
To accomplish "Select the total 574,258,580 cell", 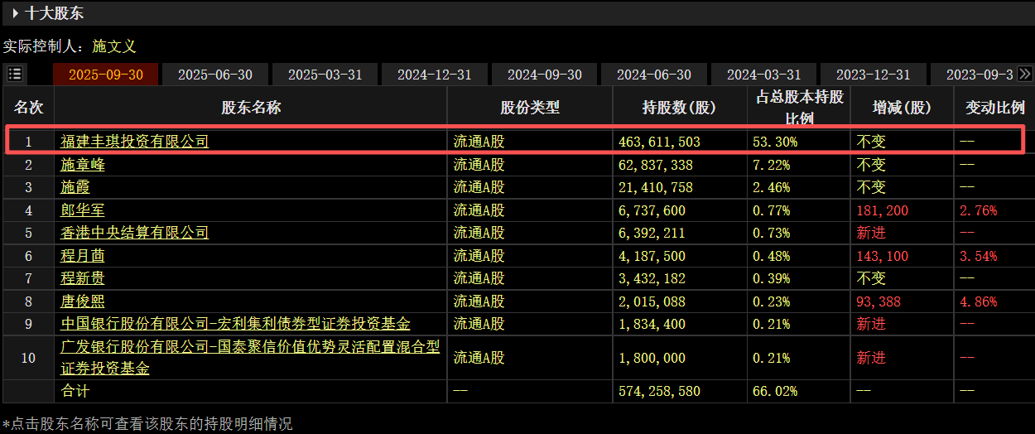I will (x=660, y=391).
